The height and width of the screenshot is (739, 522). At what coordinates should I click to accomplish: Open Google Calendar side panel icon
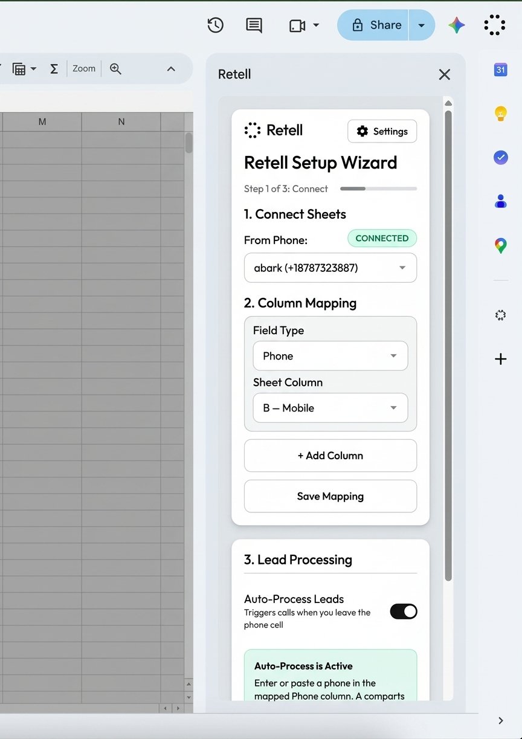[x=500, y=70]
